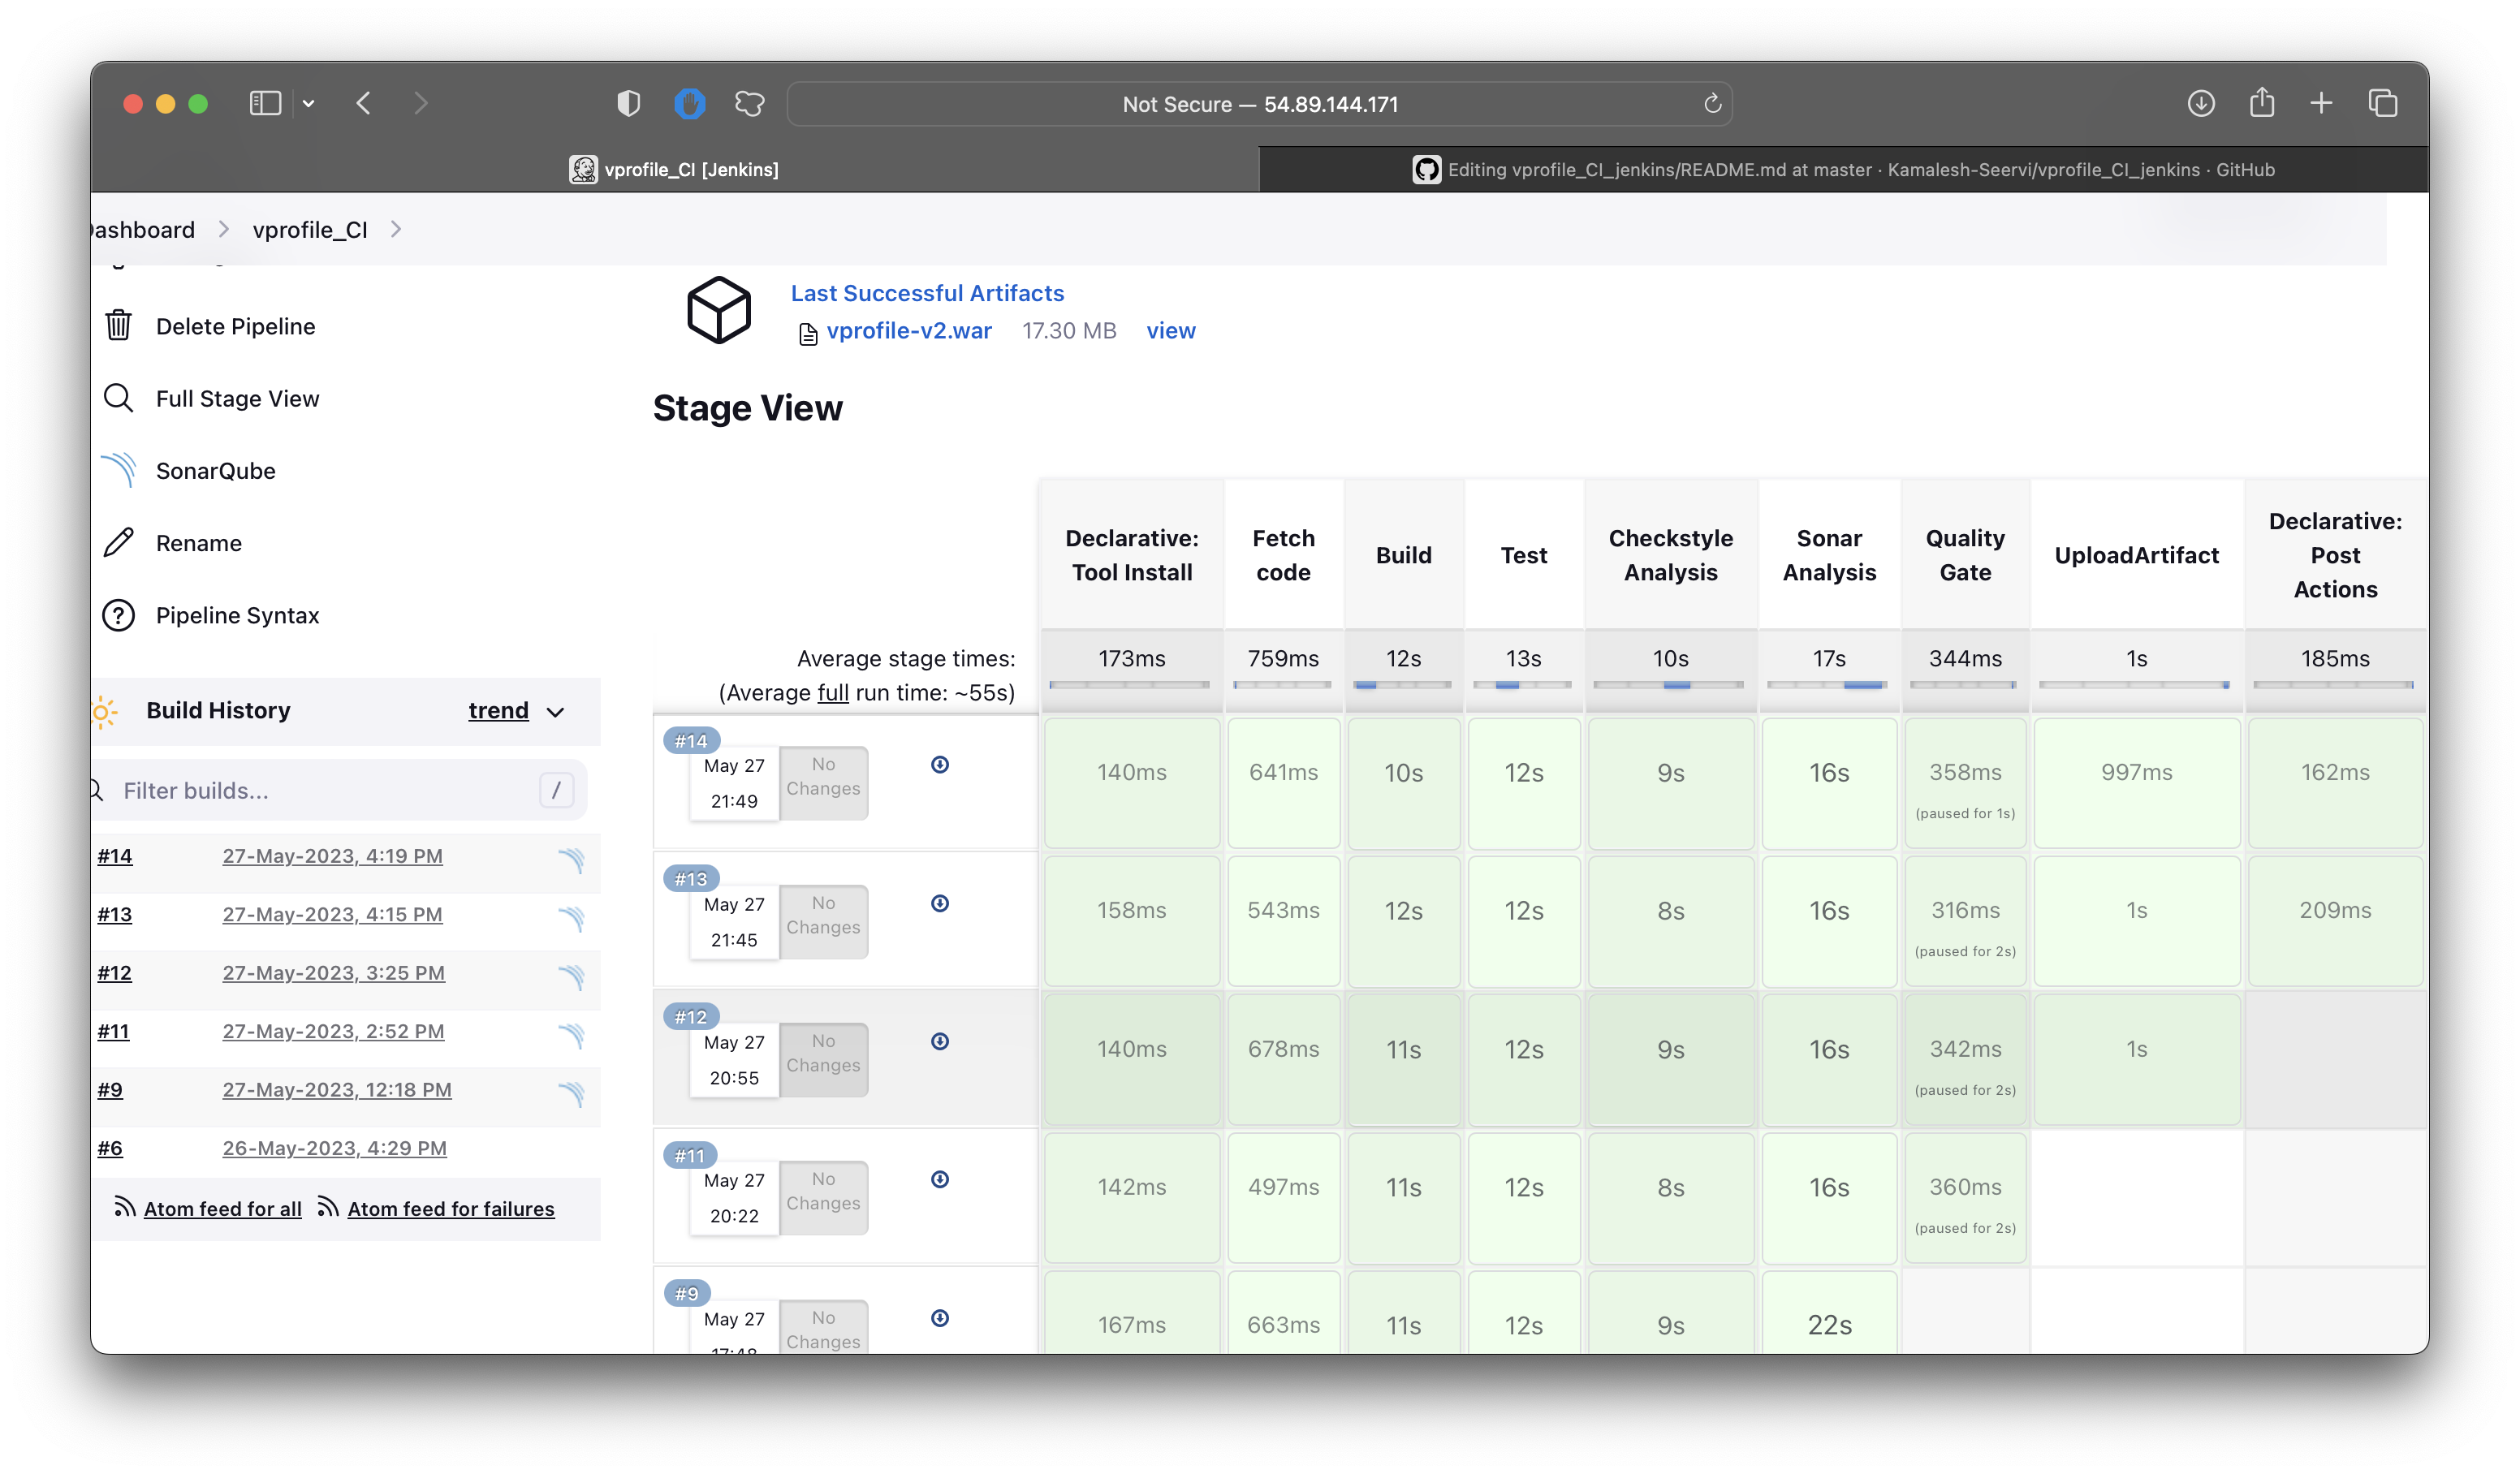
Task: Click the Delete Pipeline trash icon
Action: (x=119, y=325)
